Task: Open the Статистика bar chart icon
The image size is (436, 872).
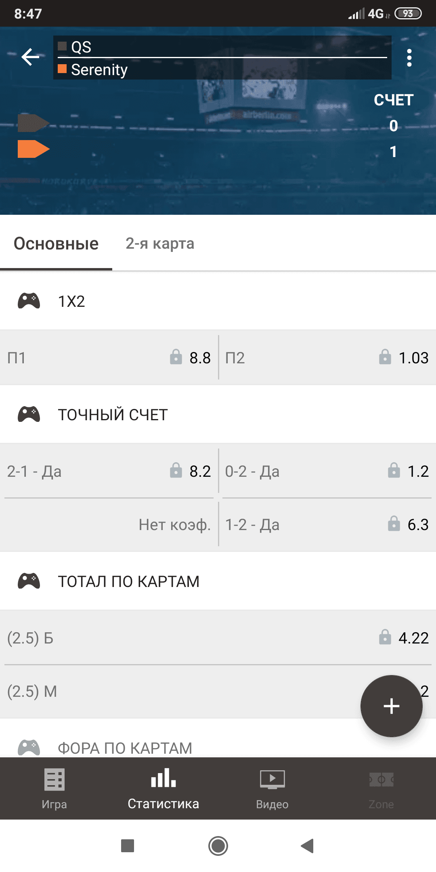Action: [x=163, y=778]
